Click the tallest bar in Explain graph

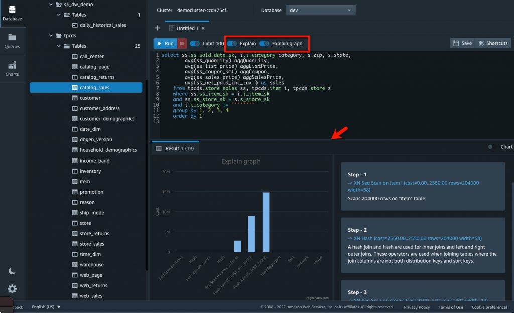266,222
